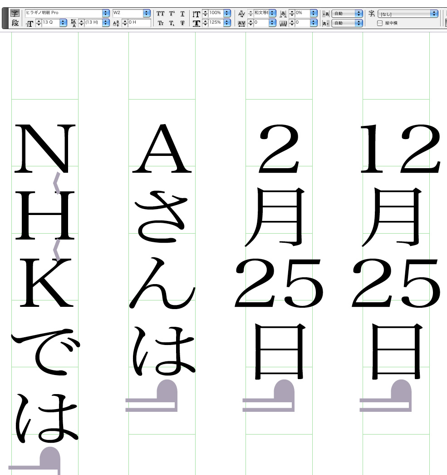The image size is (447, 475).
Task: Open the tracking value 0 dropdown
Action: 272,23
